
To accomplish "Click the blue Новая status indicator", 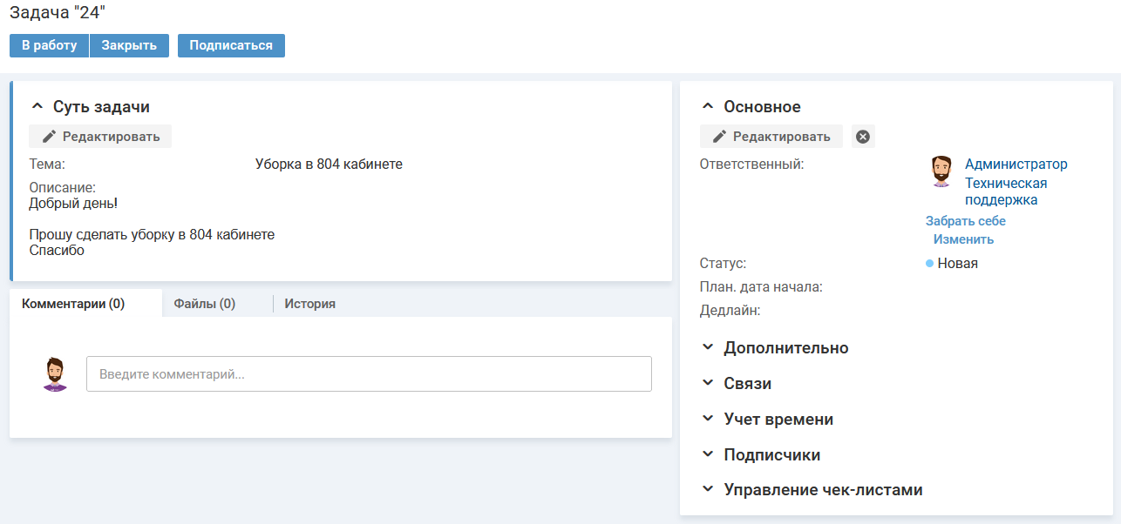I will [x=930, y=263].
